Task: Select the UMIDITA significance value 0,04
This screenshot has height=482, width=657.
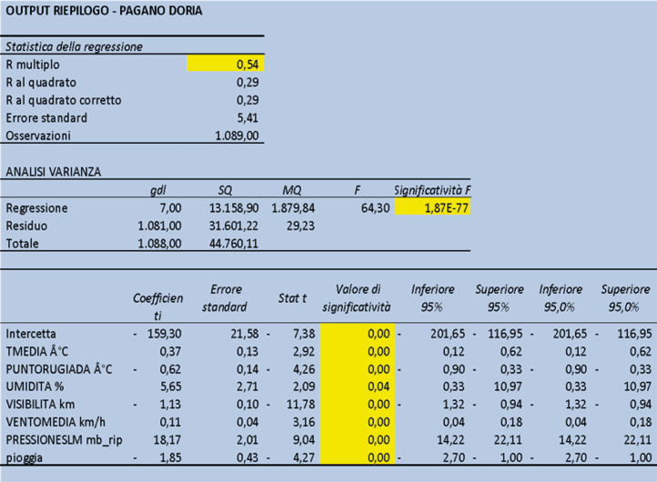Action: coord(379,387)
